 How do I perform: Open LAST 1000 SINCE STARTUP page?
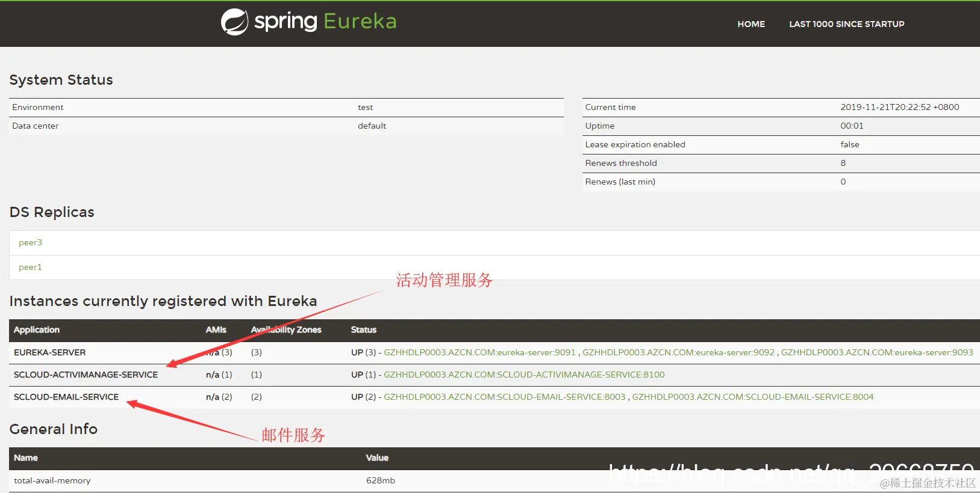(847, 24)
